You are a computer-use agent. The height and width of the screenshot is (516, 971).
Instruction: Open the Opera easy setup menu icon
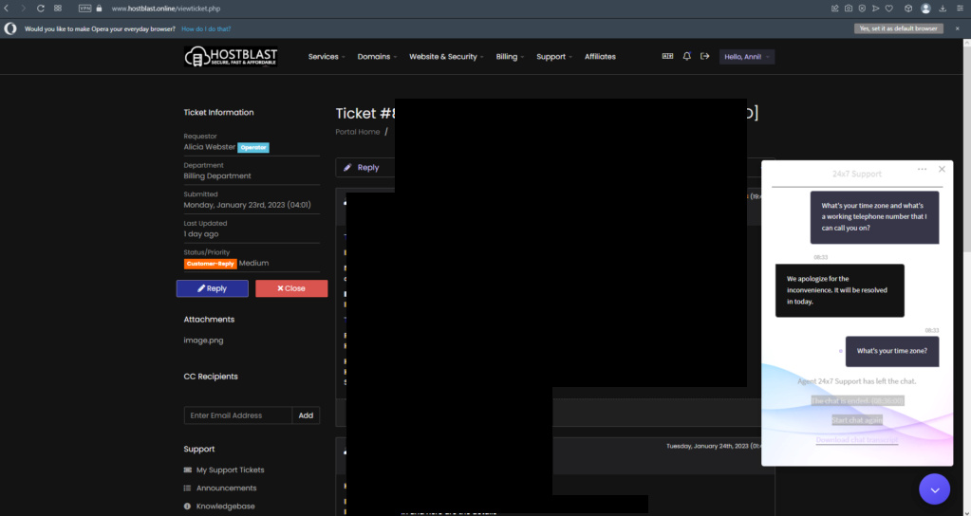tap(960, 9)
